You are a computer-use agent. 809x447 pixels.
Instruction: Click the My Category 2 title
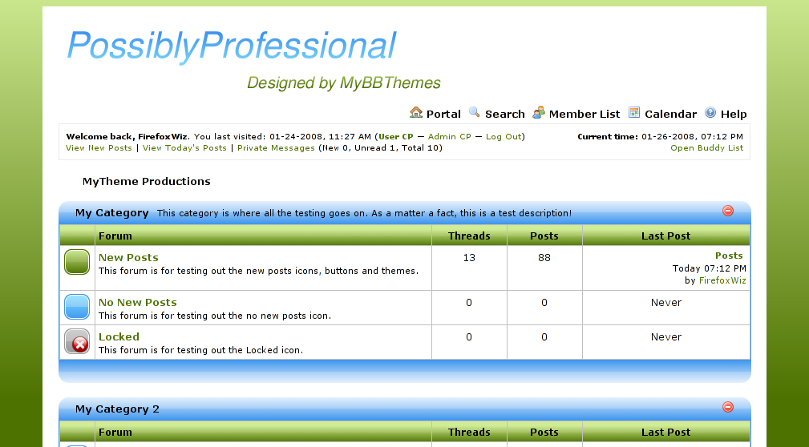(117, 409)
